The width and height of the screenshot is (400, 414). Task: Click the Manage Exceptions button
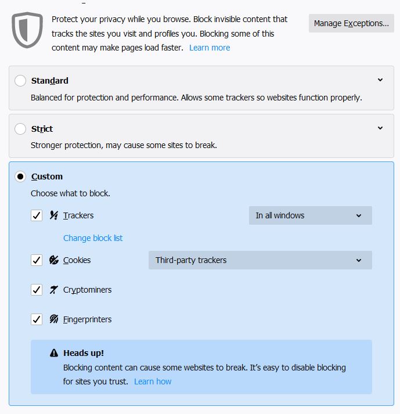351,23
